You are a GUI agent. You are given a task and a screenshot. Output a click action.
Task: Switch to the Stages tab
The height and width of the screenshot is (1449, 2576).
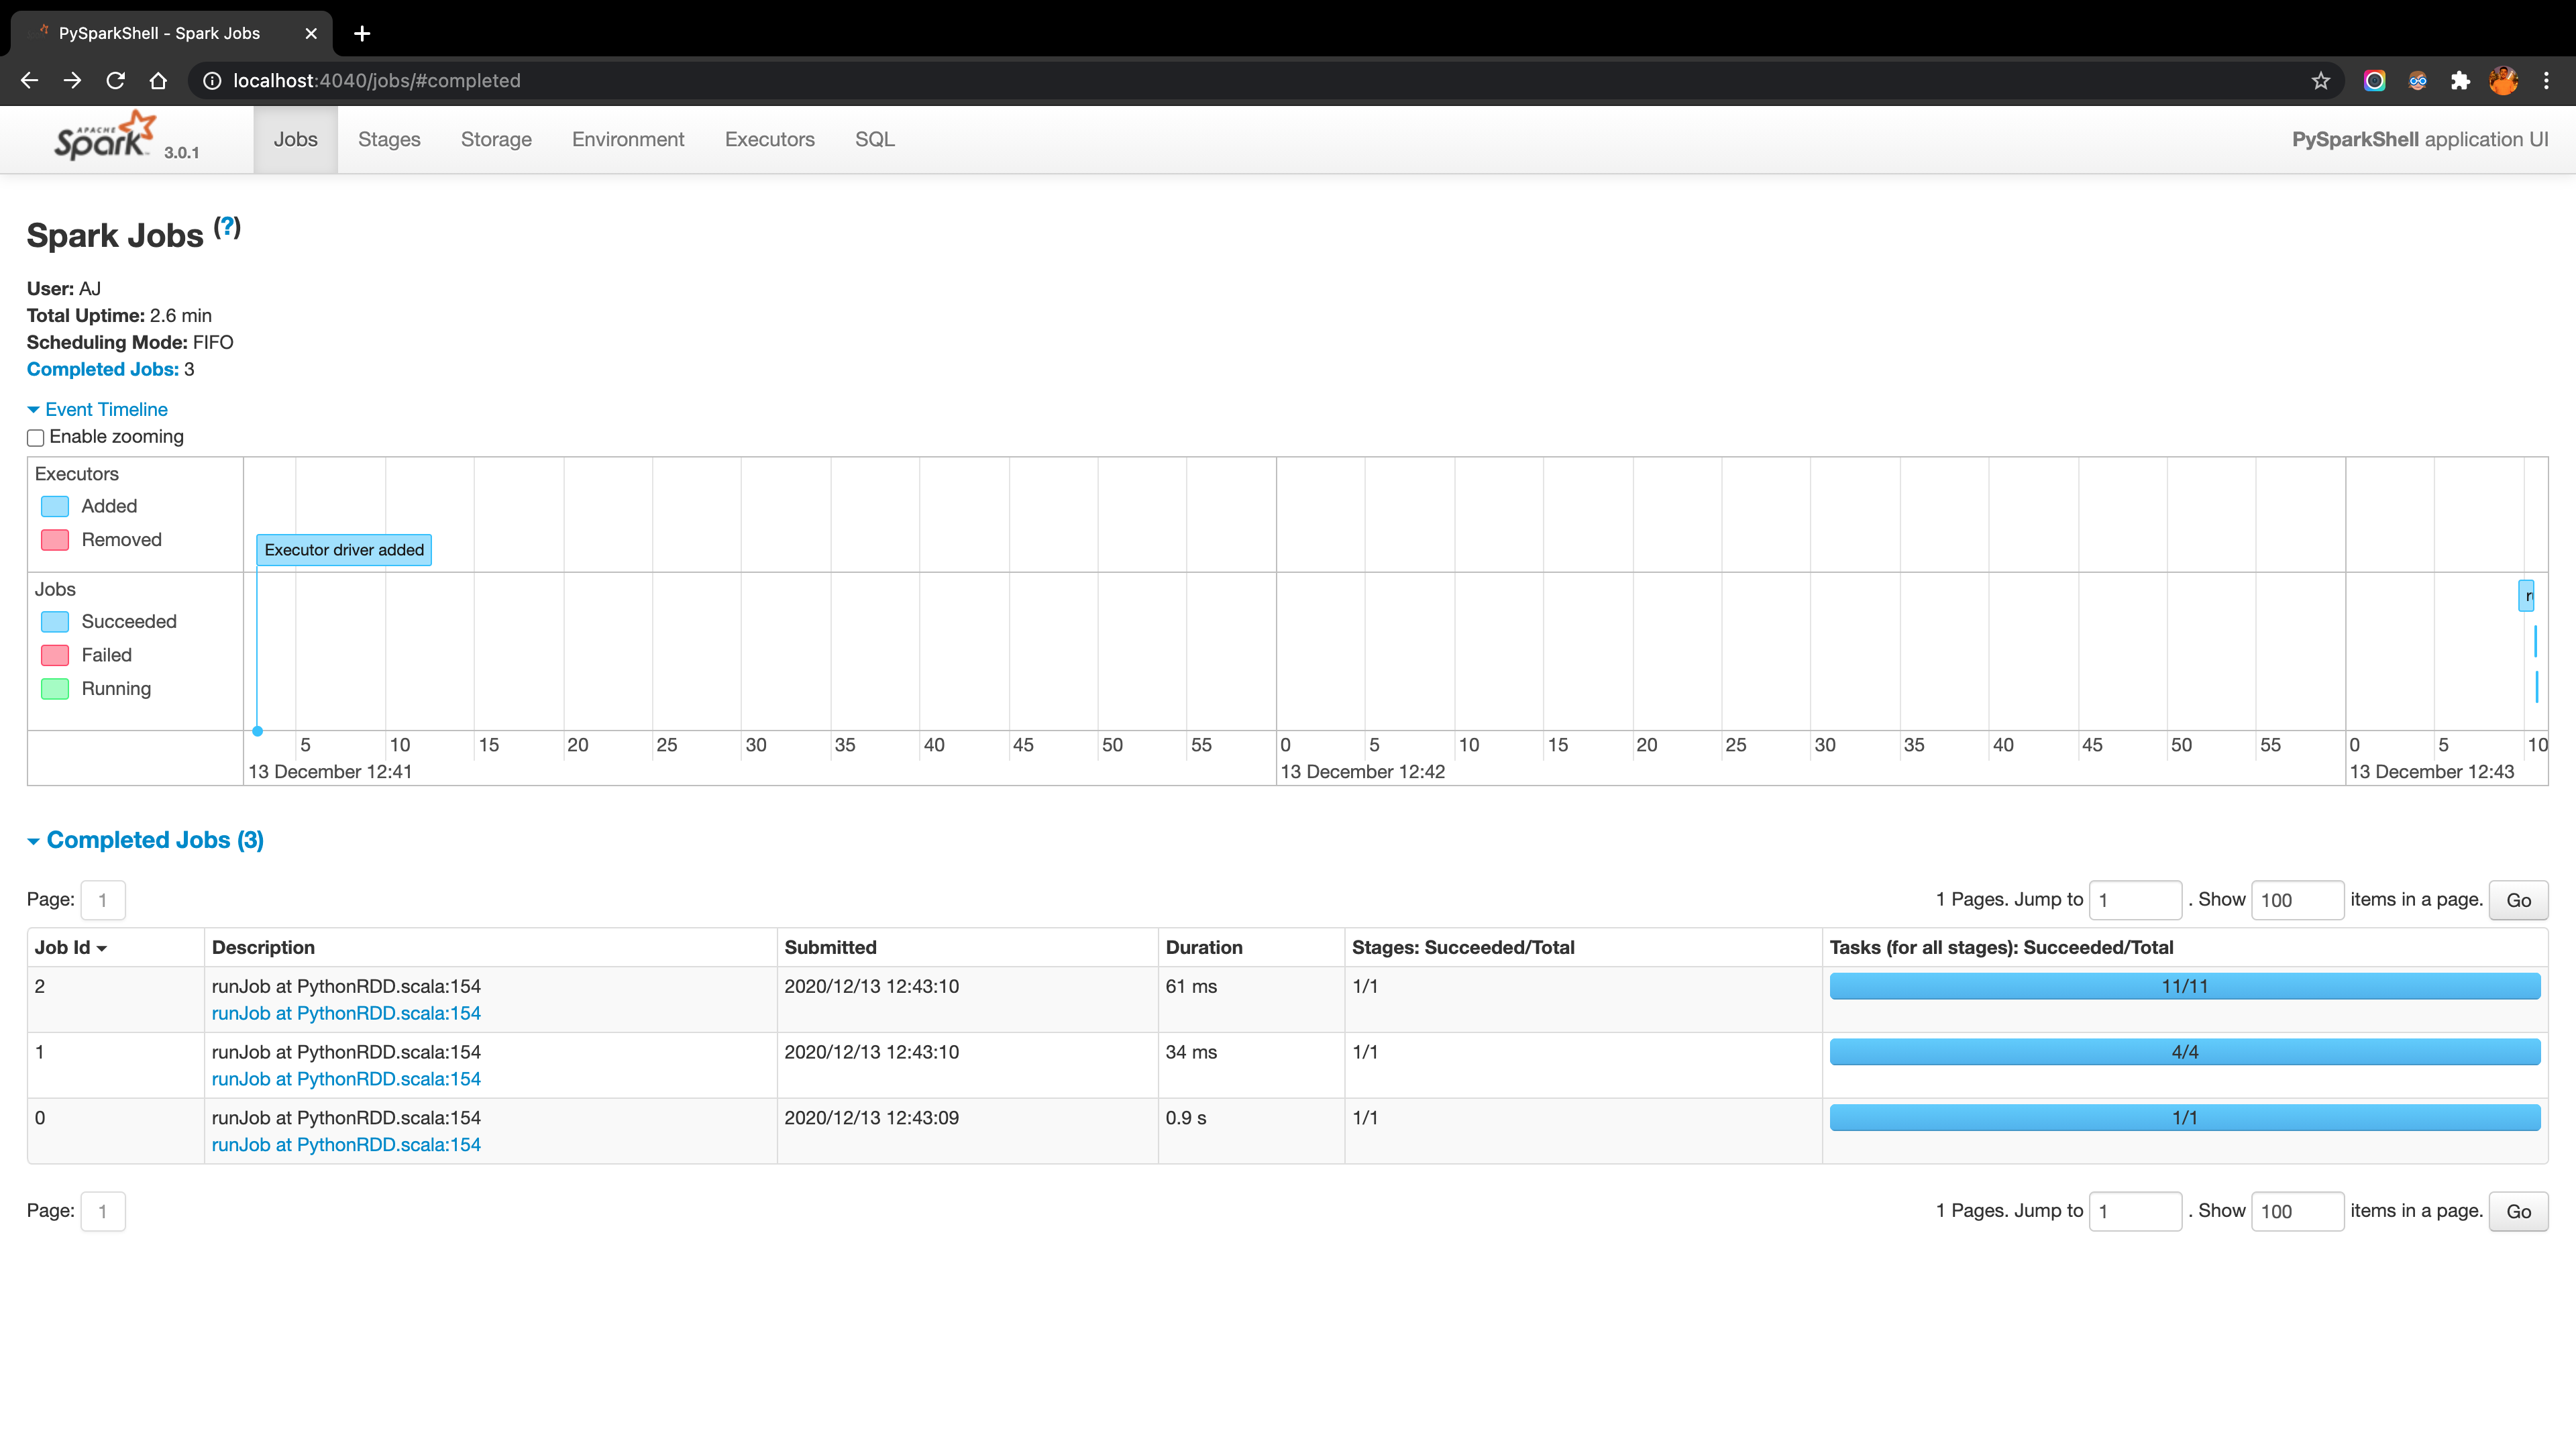[x=389, y=139]
